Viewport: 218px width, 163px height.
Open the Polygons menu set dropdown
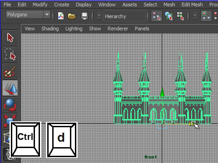28,14
